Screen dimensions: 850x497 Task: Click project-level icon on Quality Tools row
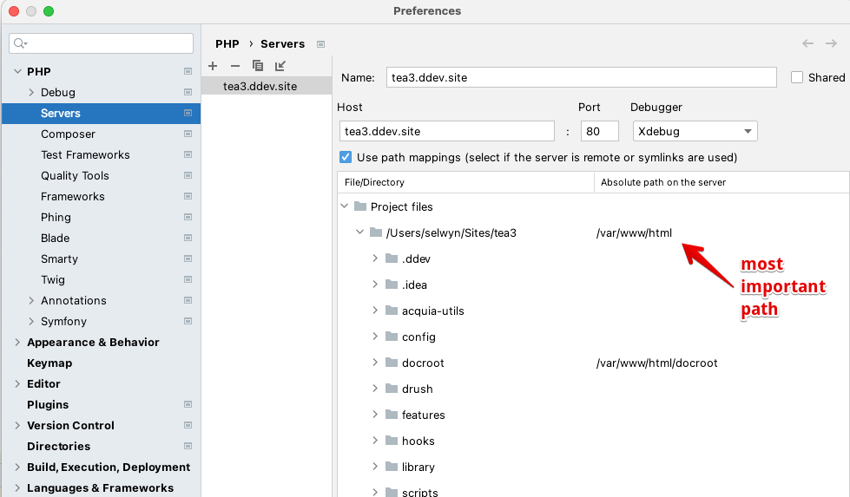pos(188,175)
